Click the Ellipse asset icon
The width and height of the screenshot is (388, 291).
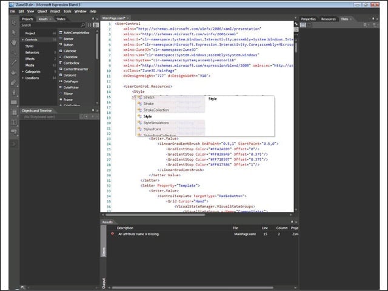[61, 93]
